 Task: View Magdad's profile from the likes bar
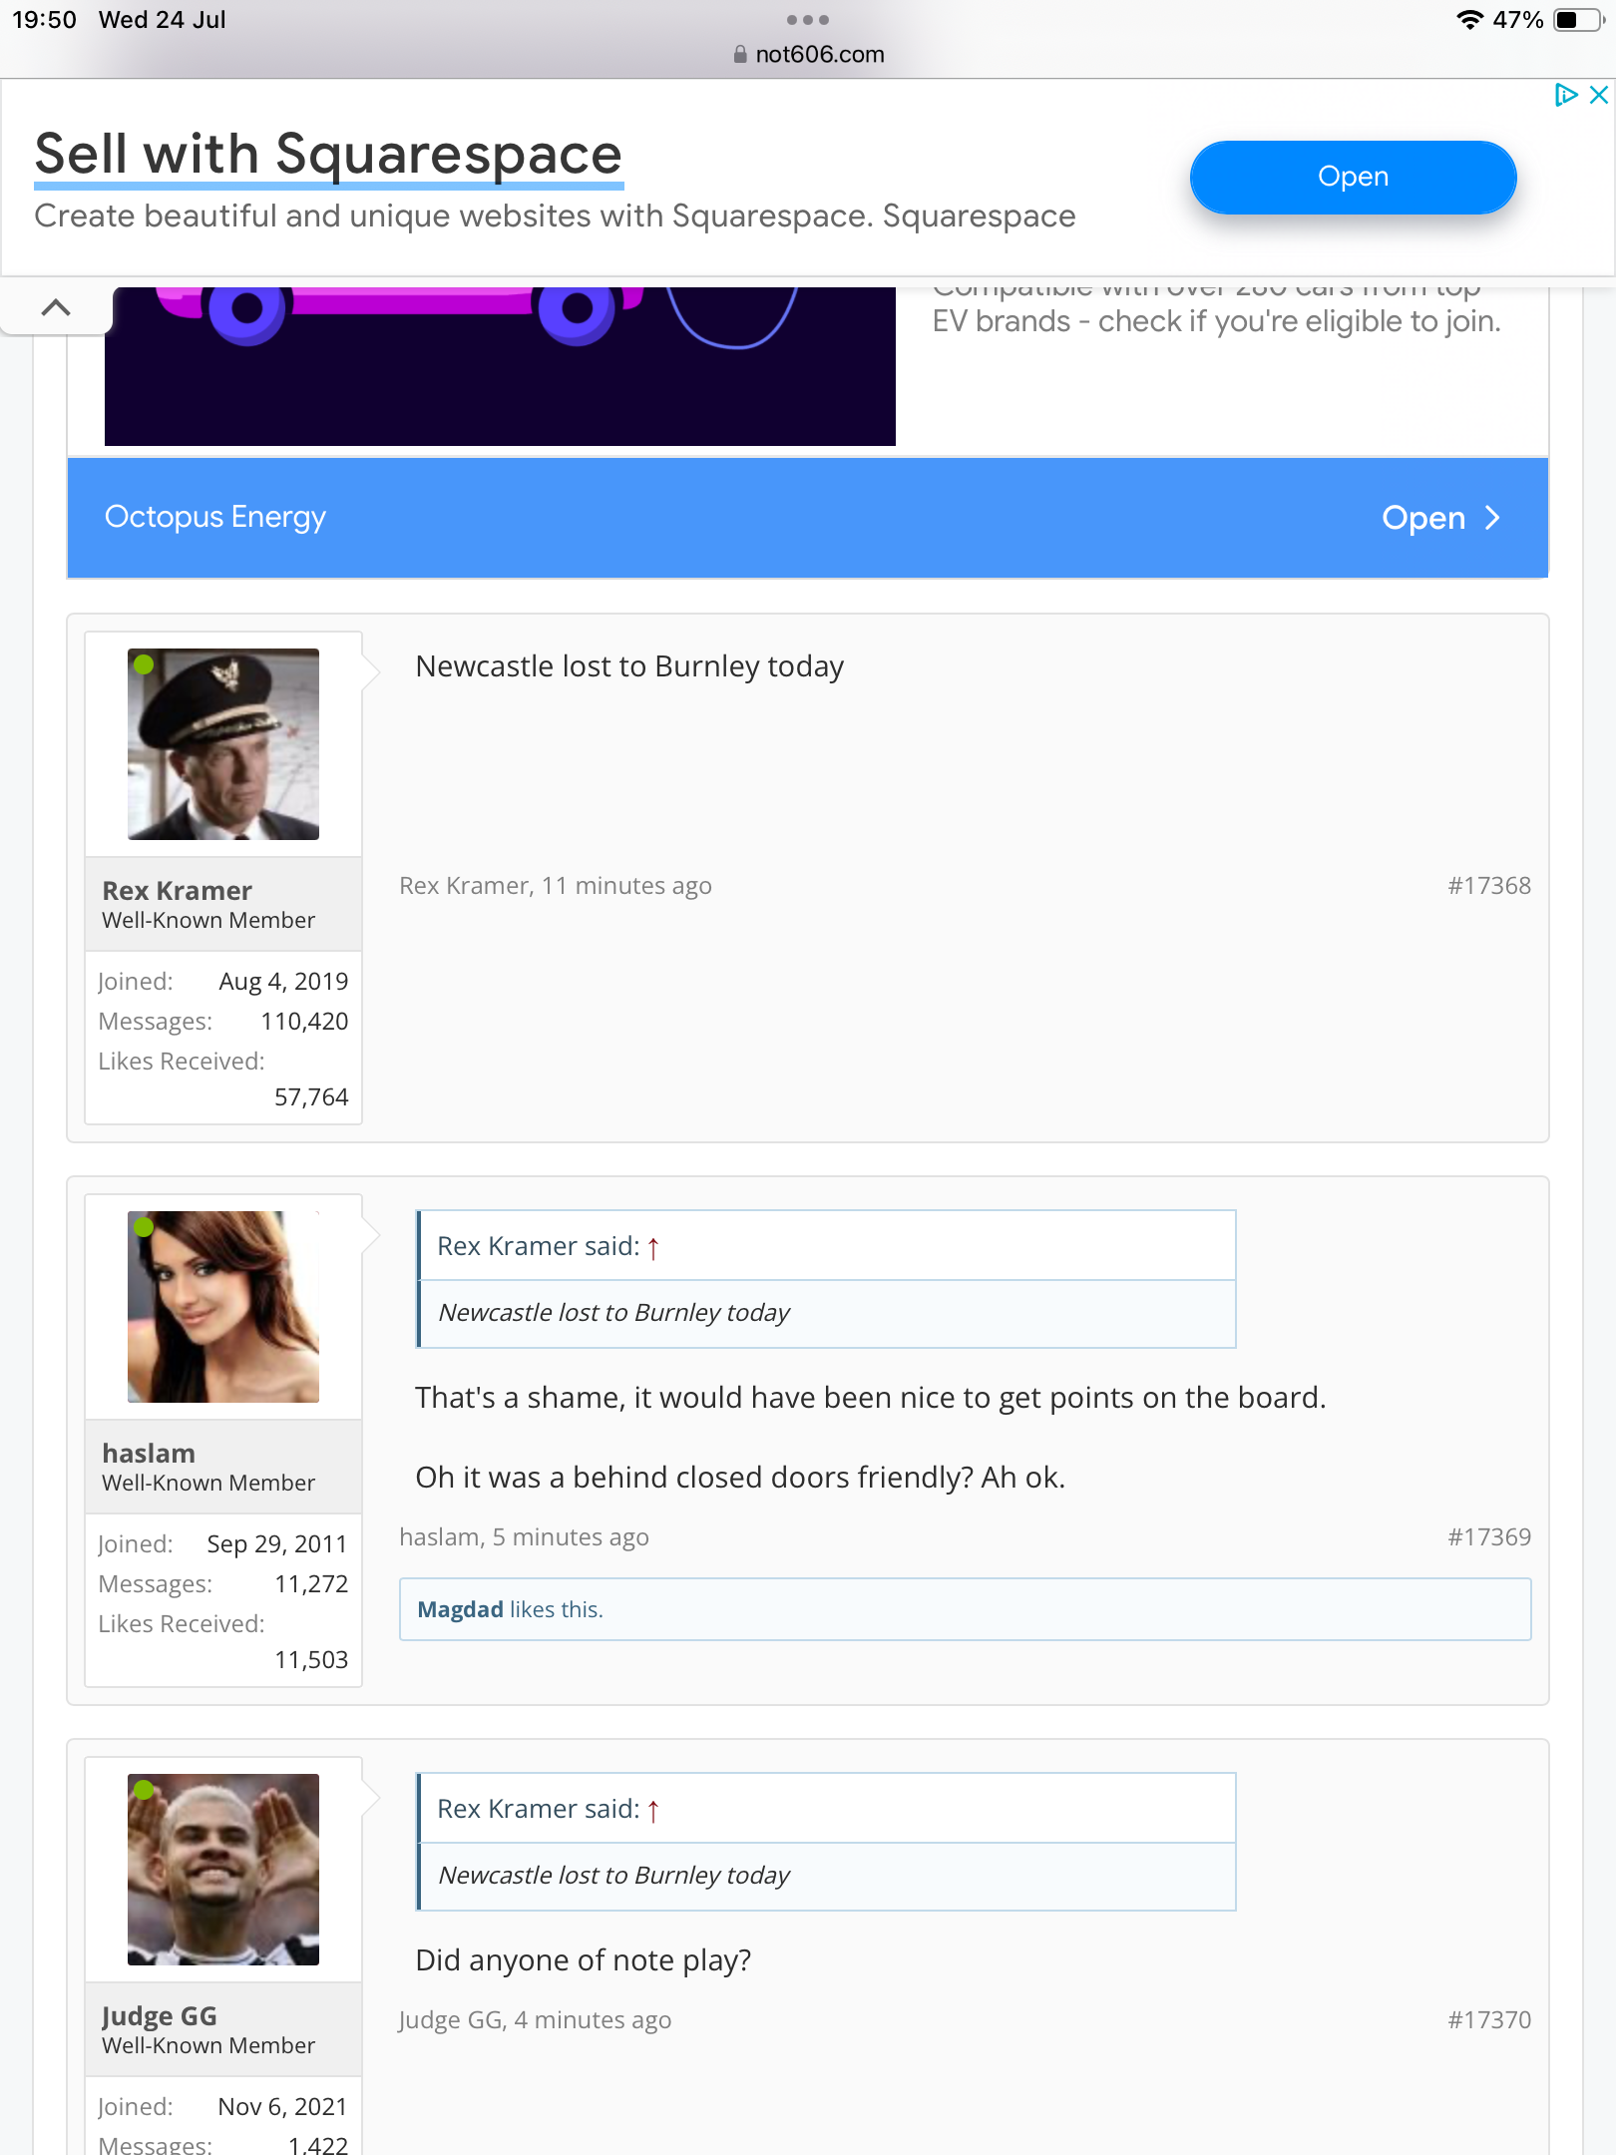point(460,1609)
